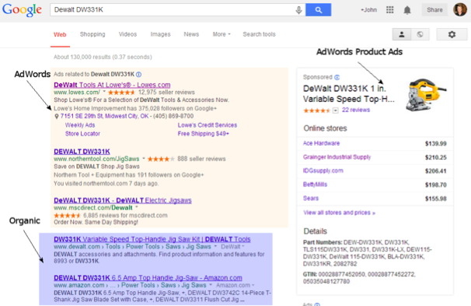This screenshot has height=306, width=471.
Task: Open IDGsupply.com store link
Action: pyautogui.click(x=323, y=171)
